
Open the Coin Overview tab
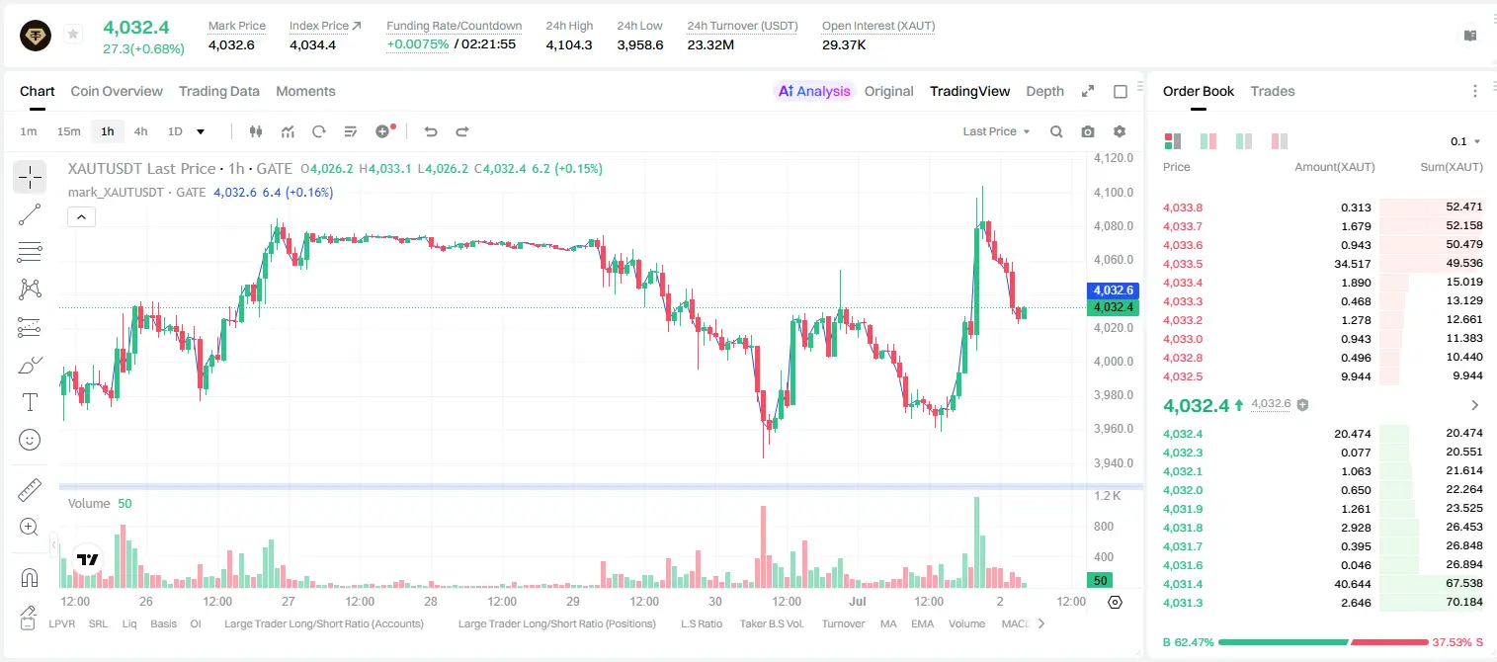coord(117,91)
